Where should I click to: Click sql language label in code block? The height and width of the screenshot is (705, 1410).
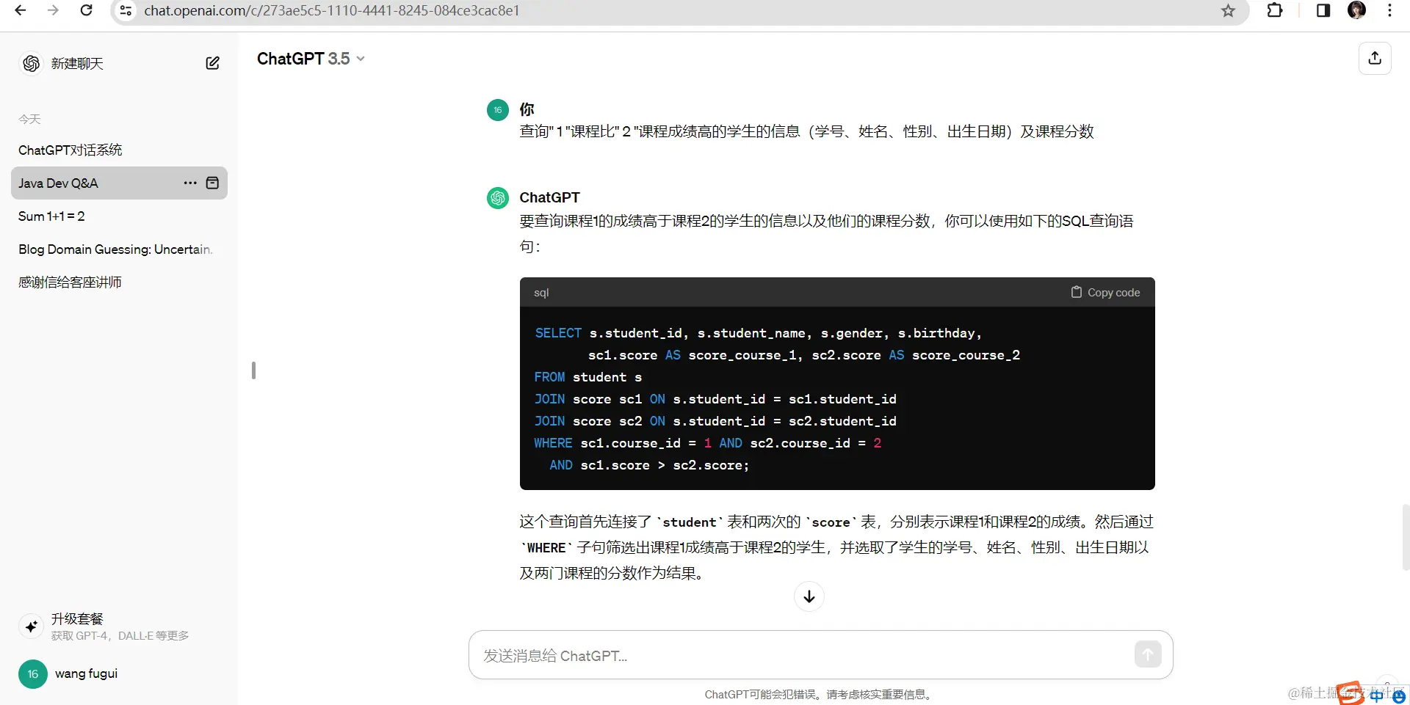coord(541,292)
